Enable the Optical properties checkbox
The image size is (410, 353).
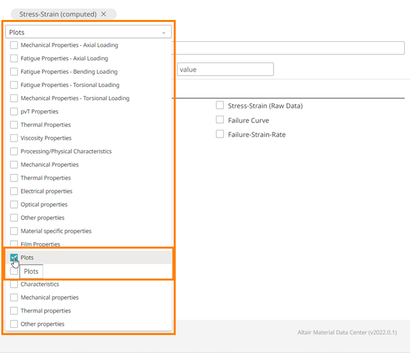pos(14,205)
